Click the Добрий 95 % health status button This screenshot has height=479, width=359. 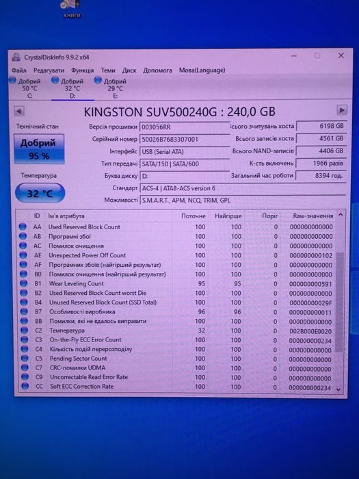pyautogui.click(x=39, y=149)
